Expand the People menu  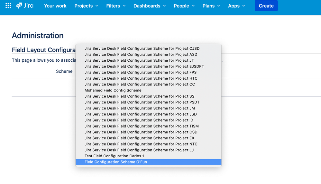(x=184, y=6)
